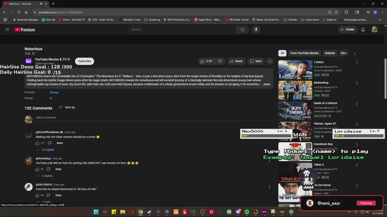Open Bookmark Manager bookmark
This screenshot has height=217, width=387.
(26, 20)
